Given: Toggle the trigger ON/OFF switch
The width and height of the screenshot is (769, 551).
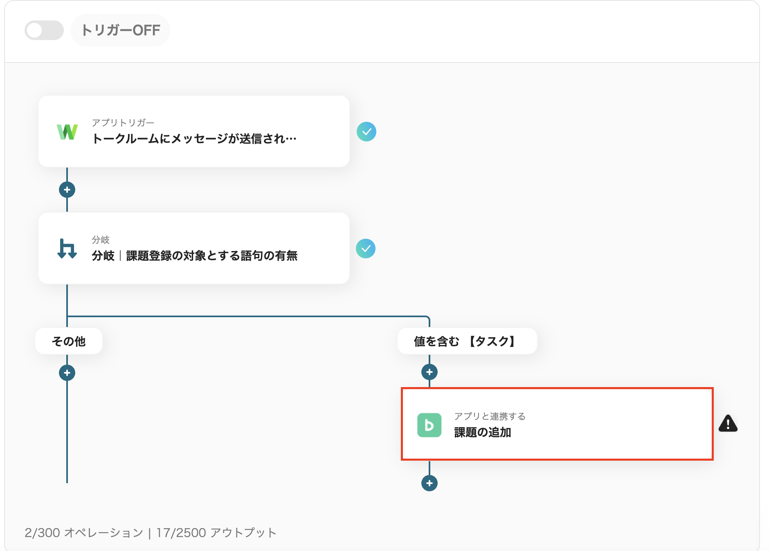Looking at the screenshot, I should pos(44,30).
